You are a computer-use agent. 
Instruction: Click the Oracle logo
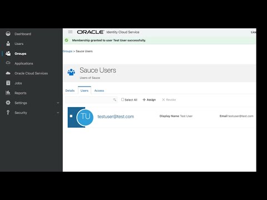[x=91, y=32]
